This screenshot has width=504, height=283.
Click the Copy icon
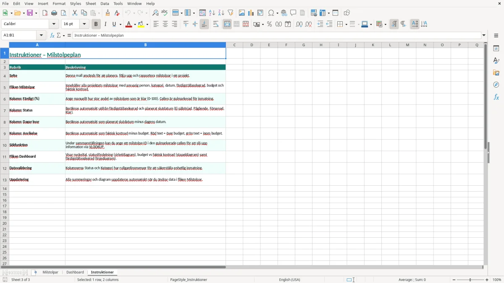click(84, 13)
